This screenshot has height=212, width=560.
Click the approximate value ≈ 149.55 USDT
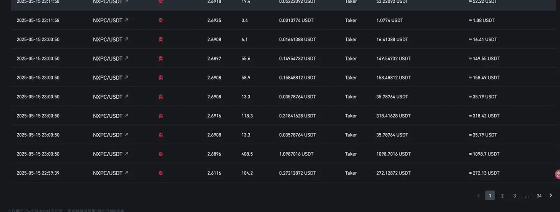[484, 59]
